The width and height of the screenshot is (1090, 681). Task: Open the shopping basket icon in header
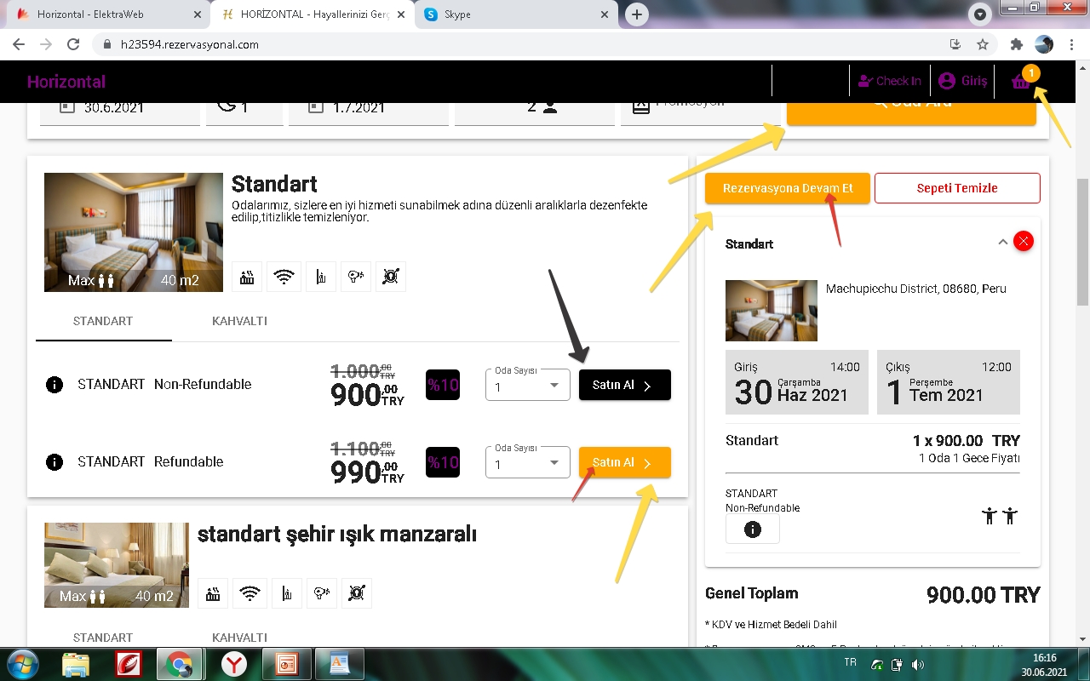(1021, 82)
